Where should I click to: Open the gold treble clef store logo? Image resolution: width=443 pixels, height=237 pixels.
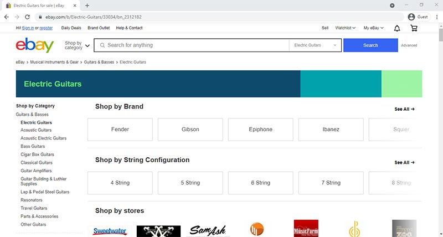pos(354,229)
